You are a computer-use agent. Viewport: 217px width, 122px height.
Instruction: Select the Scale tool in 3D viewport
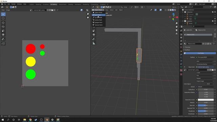pos(94,31)
